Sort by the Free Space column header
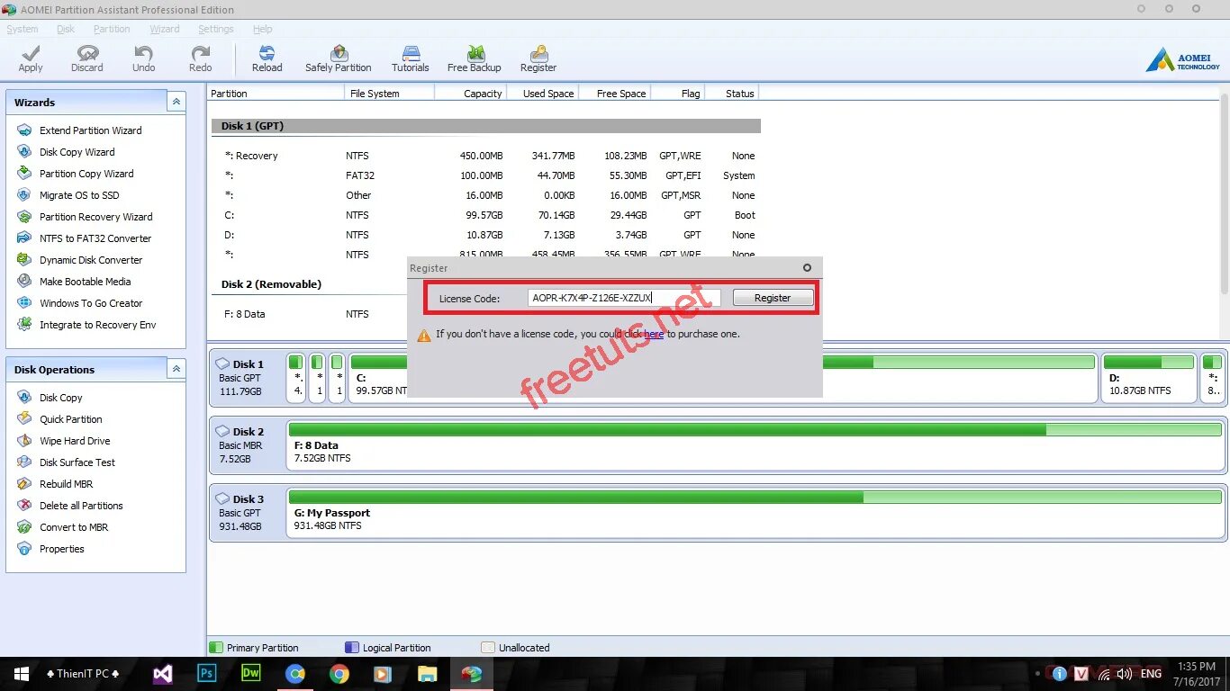 tap(613, 93)
